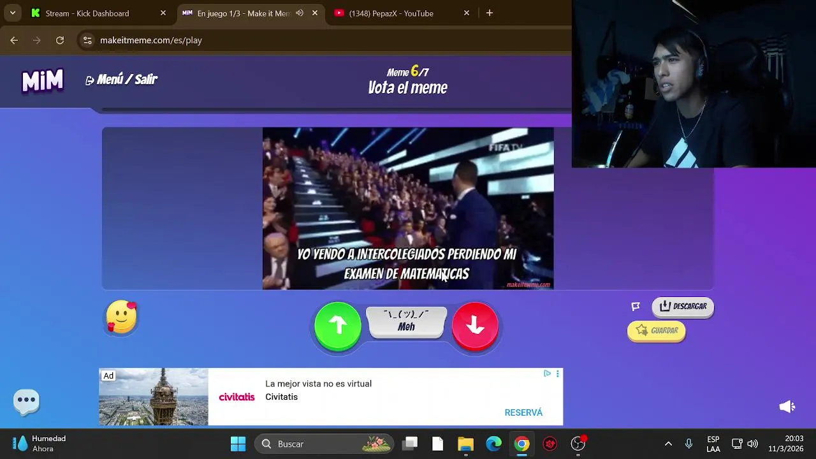Image resolution: width=816 pixels, height=459 pixels.
Task: Switch to Chrome on taskbar
Action: pyautogui.click(x=522, y=444)
